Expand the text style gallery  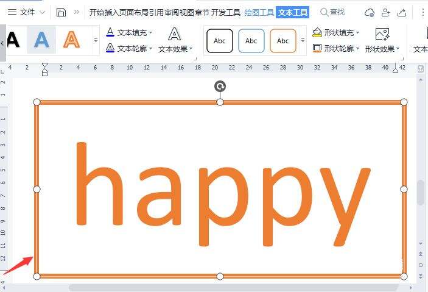pos(96,40)
